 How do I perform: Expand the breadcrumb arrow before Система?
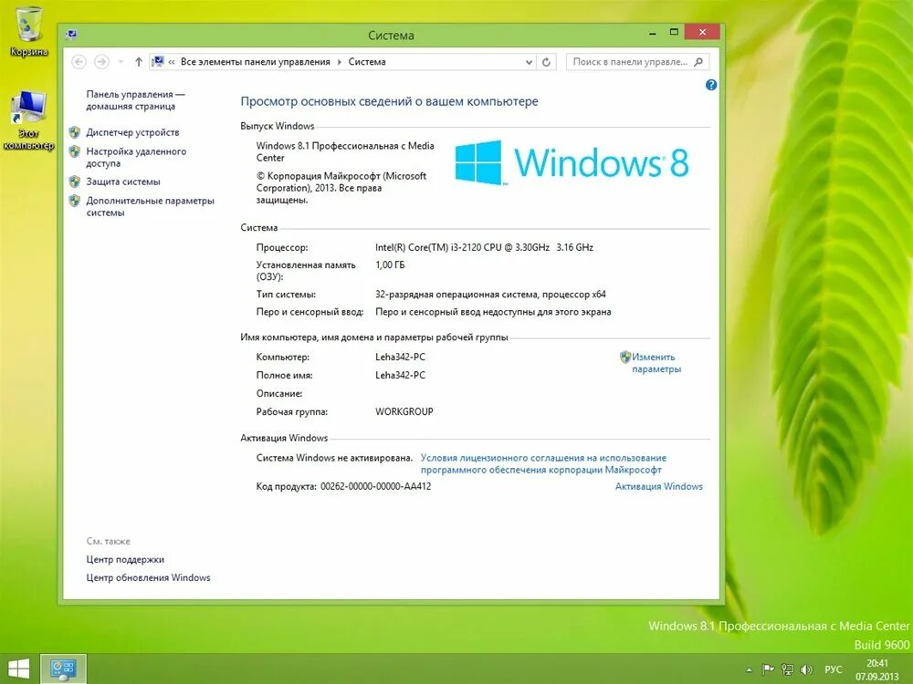tap(340, 62)
